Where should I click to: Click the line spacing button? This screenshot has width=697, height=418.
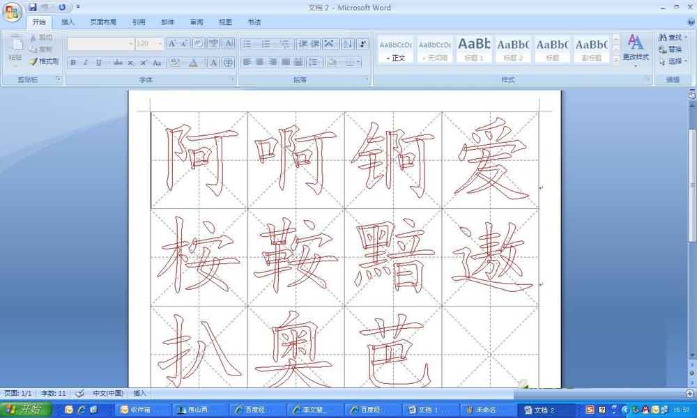pos(314,63)
